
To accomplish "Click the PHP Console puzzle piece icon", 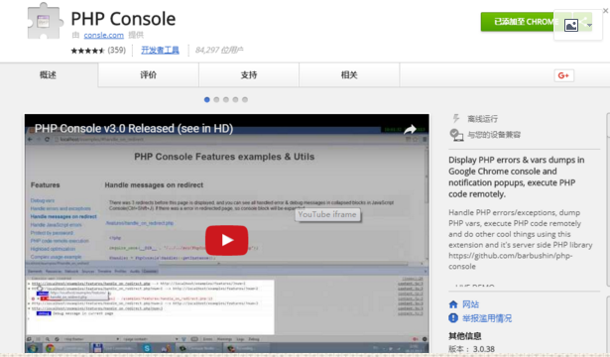I will point(45,21).
